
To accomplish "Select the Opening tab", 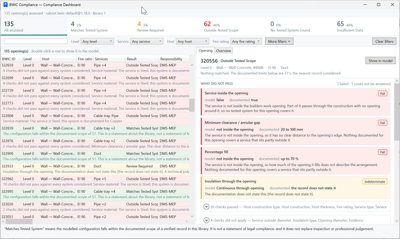I will tap(205, 51).
